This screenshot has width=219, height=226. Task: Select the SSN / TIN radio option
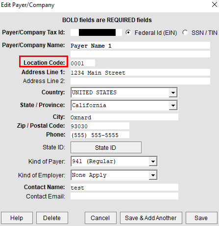185,32
